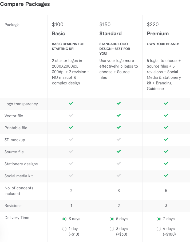Click the Compare Packages heading
Screen dimensions: 190x242
pos(25,4)
